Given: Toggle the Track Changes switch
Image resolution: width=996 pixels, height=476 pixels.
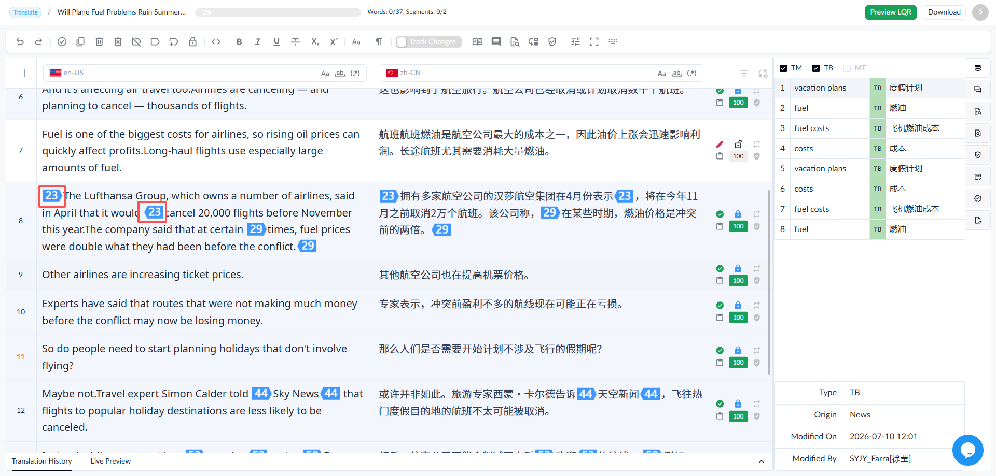Looking at the screenshot, I should [x=428, y=42].
